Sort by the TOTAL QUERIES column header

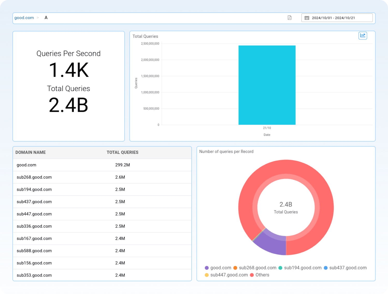click(122, 152)
